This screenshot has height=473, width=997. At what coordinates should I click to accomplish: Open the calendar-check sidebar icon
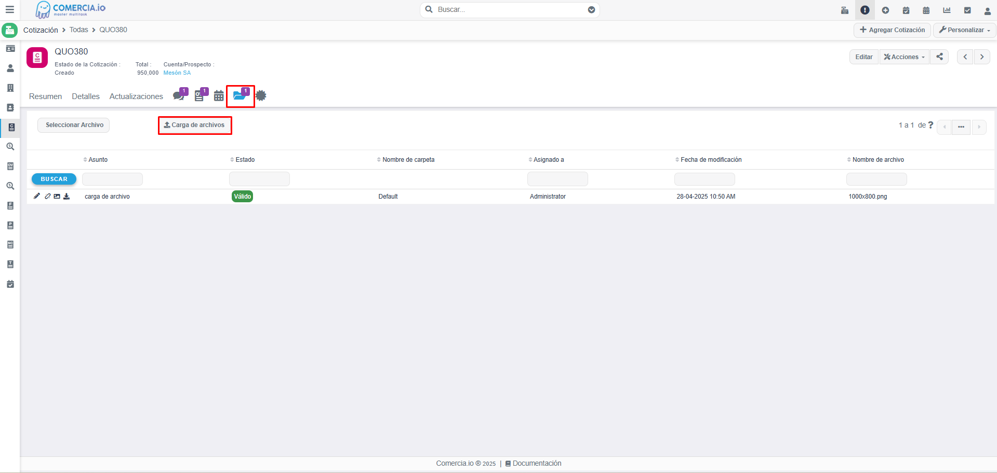pos(10,284)
